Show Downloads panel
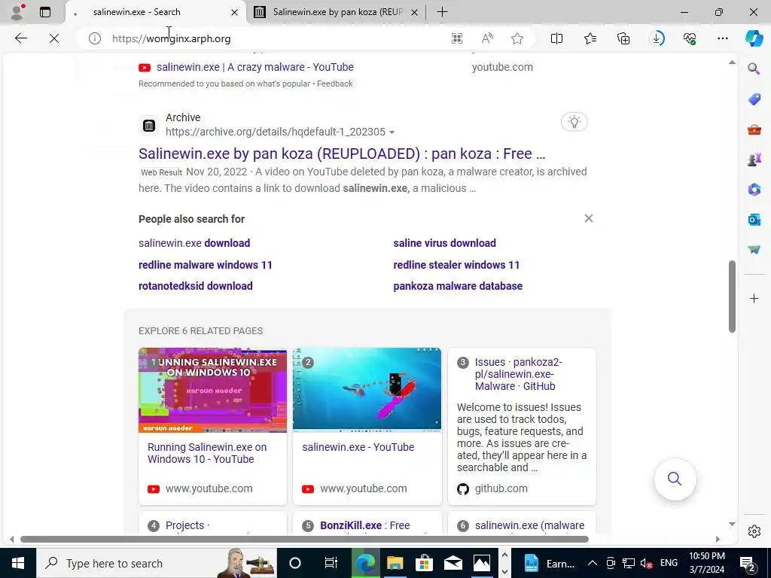This screenshot has width=771, height=578. pyautogui.click(x=657, y=38)
